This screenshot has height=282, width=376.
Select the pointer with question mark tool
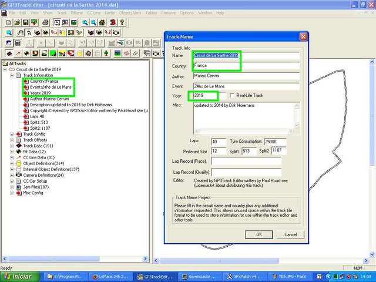point(29,32)
